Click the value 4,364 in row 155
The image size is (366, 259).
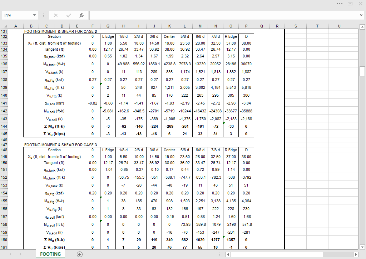246,201
